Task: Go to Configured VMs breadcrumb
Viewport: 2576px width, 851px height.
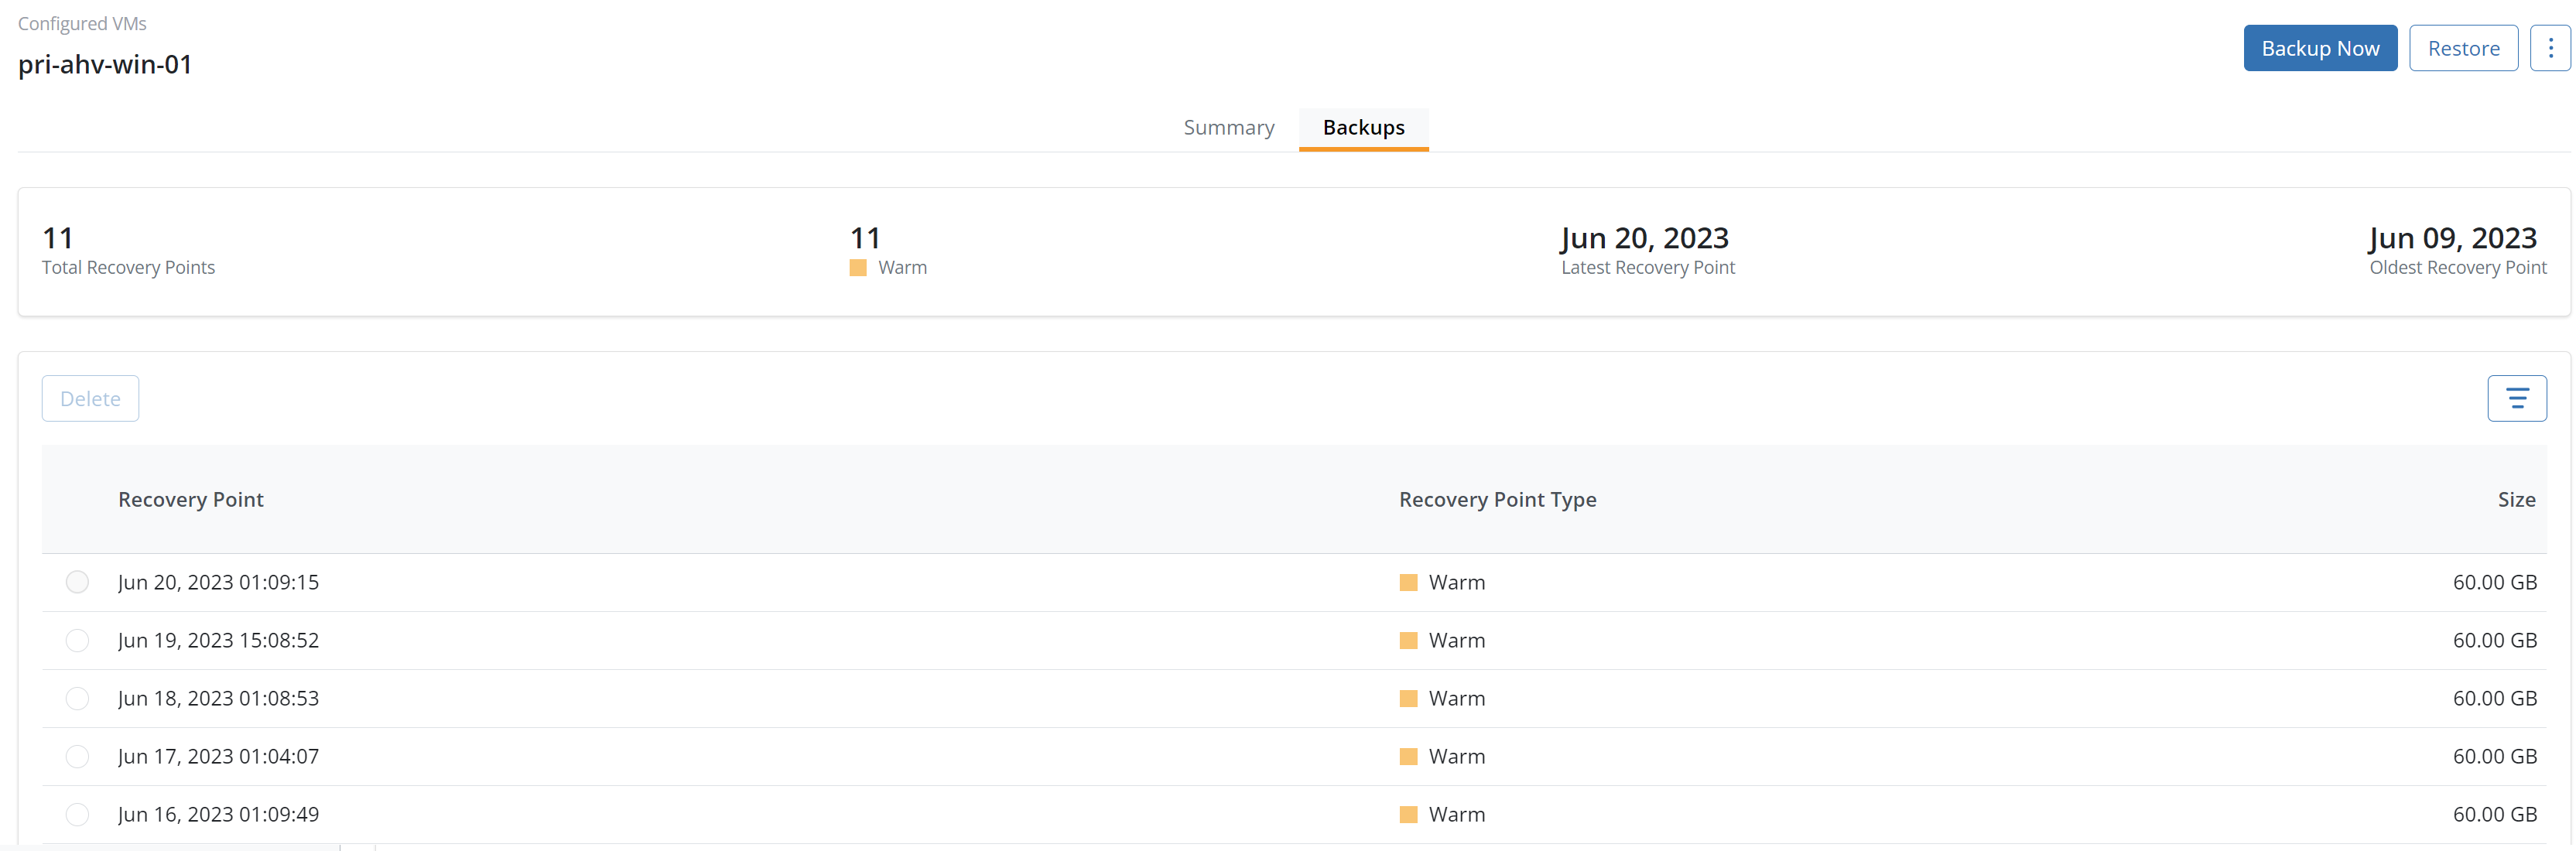Action: point(82,23)
